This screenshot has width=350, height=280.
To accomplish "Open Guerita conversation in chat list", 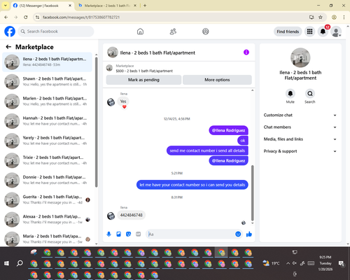I will click(47, 199).
